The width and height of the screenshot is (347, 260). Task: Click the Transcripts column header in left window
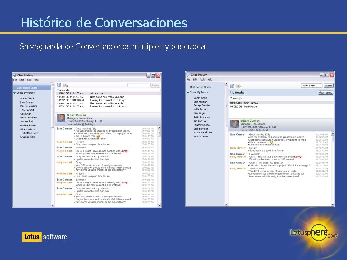63,90
